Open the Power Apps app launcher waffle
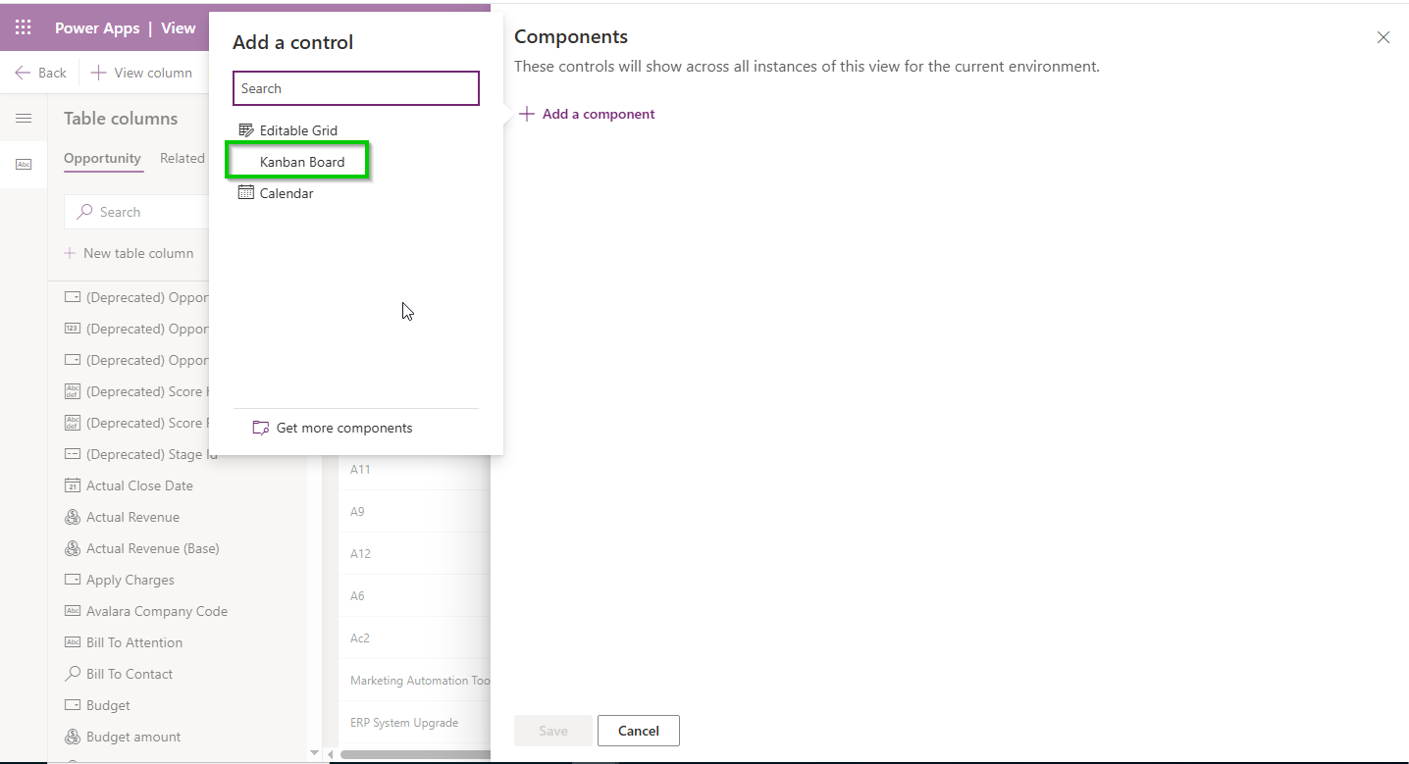 [x=23, y=27]
